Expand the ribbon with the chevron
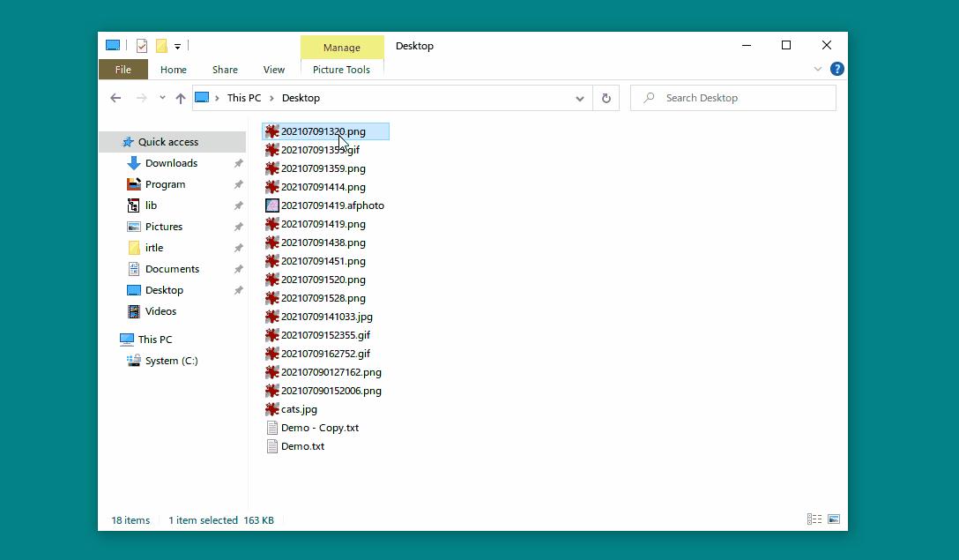Image resolution: width=959 pixels, height=560 pixels. click(x=818, y=69)
